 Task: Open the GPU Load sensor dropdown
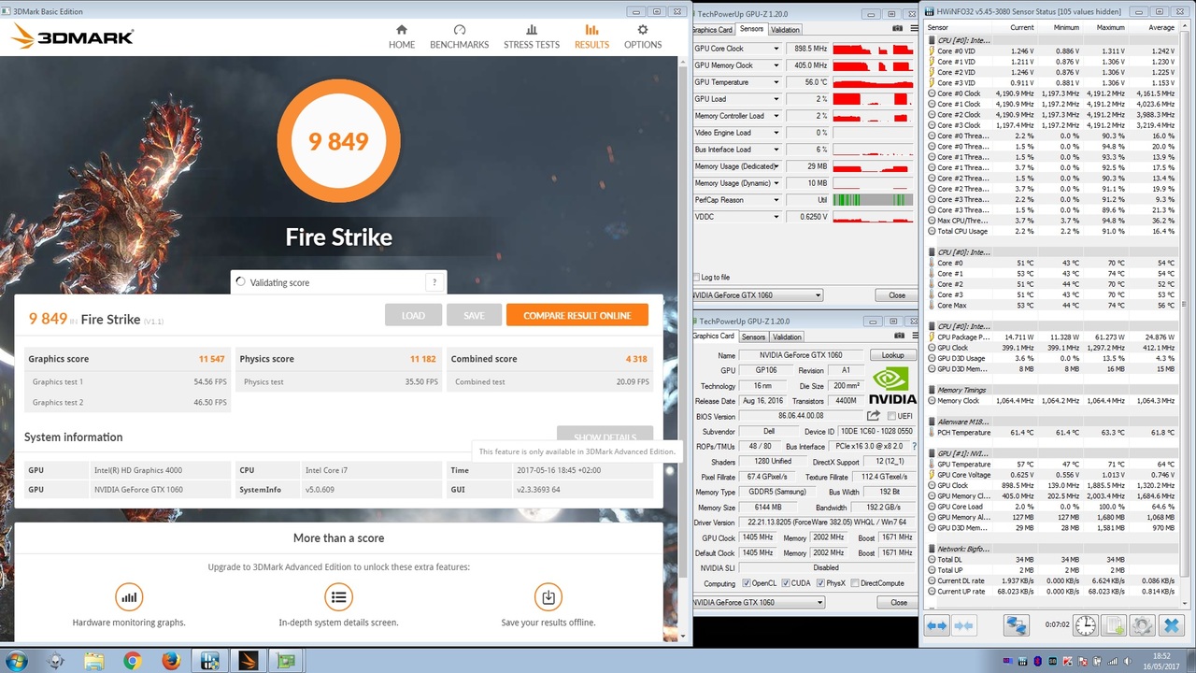click(776, 99)
